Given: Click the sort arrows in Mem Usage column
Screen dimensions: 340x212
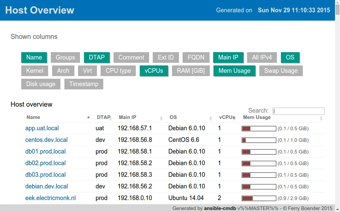Looking at the screenshot, I should click(321, 118).
